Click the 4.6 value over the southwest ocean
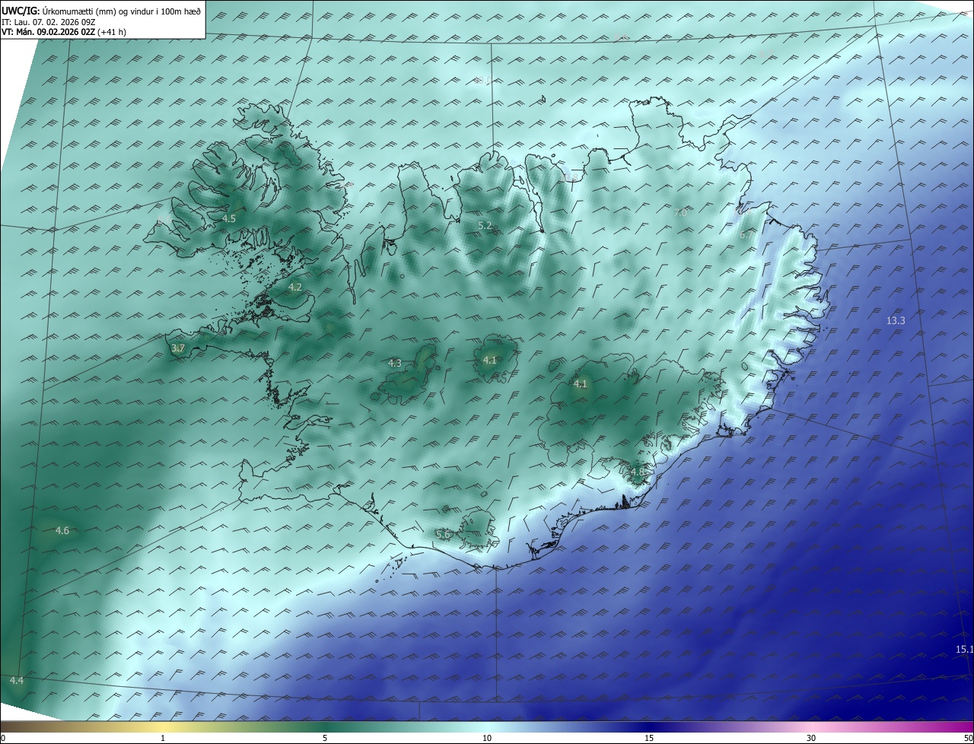The image size is (974, 744). coord(62,530)
